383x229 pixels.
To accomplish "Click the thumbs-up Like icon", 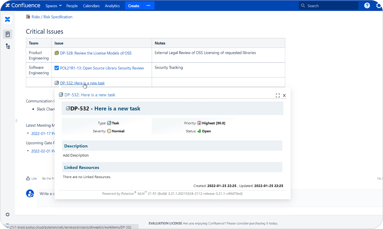I will point(28,178).
